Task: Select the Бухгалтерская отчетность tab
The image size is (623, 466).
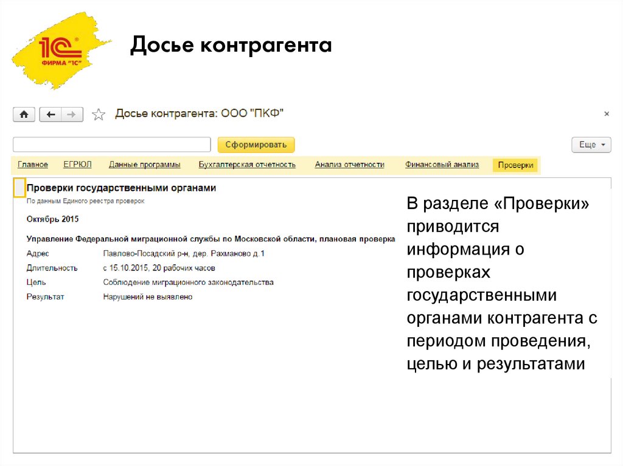Action: pos(247,165)
